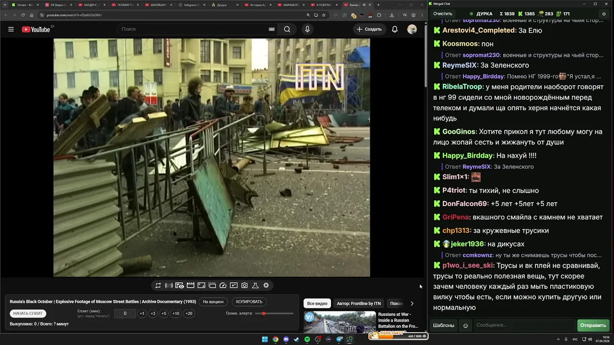Image resolution: width=614 pixels, height=345 pixels.
Task: Open Telegram from the taskbar
Action: (340, 340)
